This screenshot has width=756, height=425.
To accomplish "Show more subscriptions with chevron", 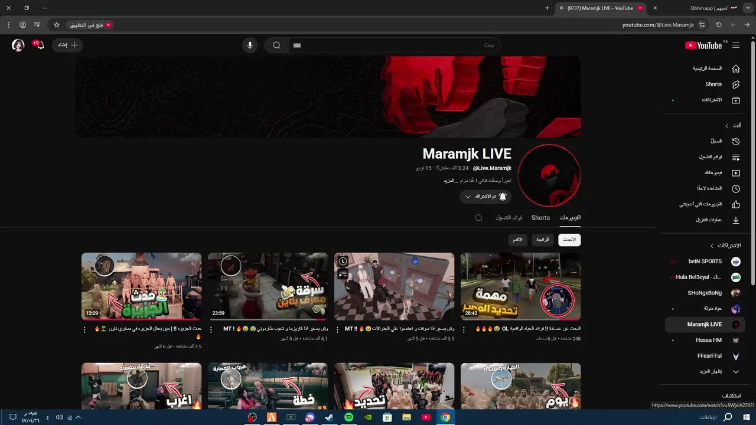I will pyautogui.click(x=736, y=372).
